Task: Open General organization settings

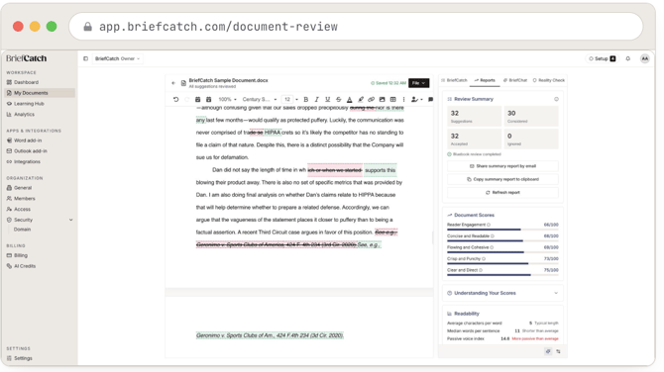Action: pos(41,188)
